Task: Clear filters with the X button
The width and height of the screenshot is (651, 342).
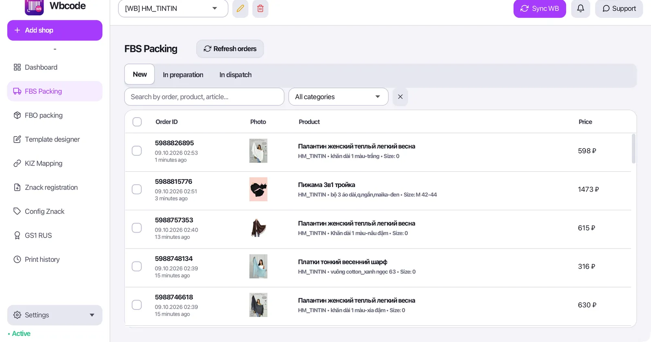Action: coord(400,97)
